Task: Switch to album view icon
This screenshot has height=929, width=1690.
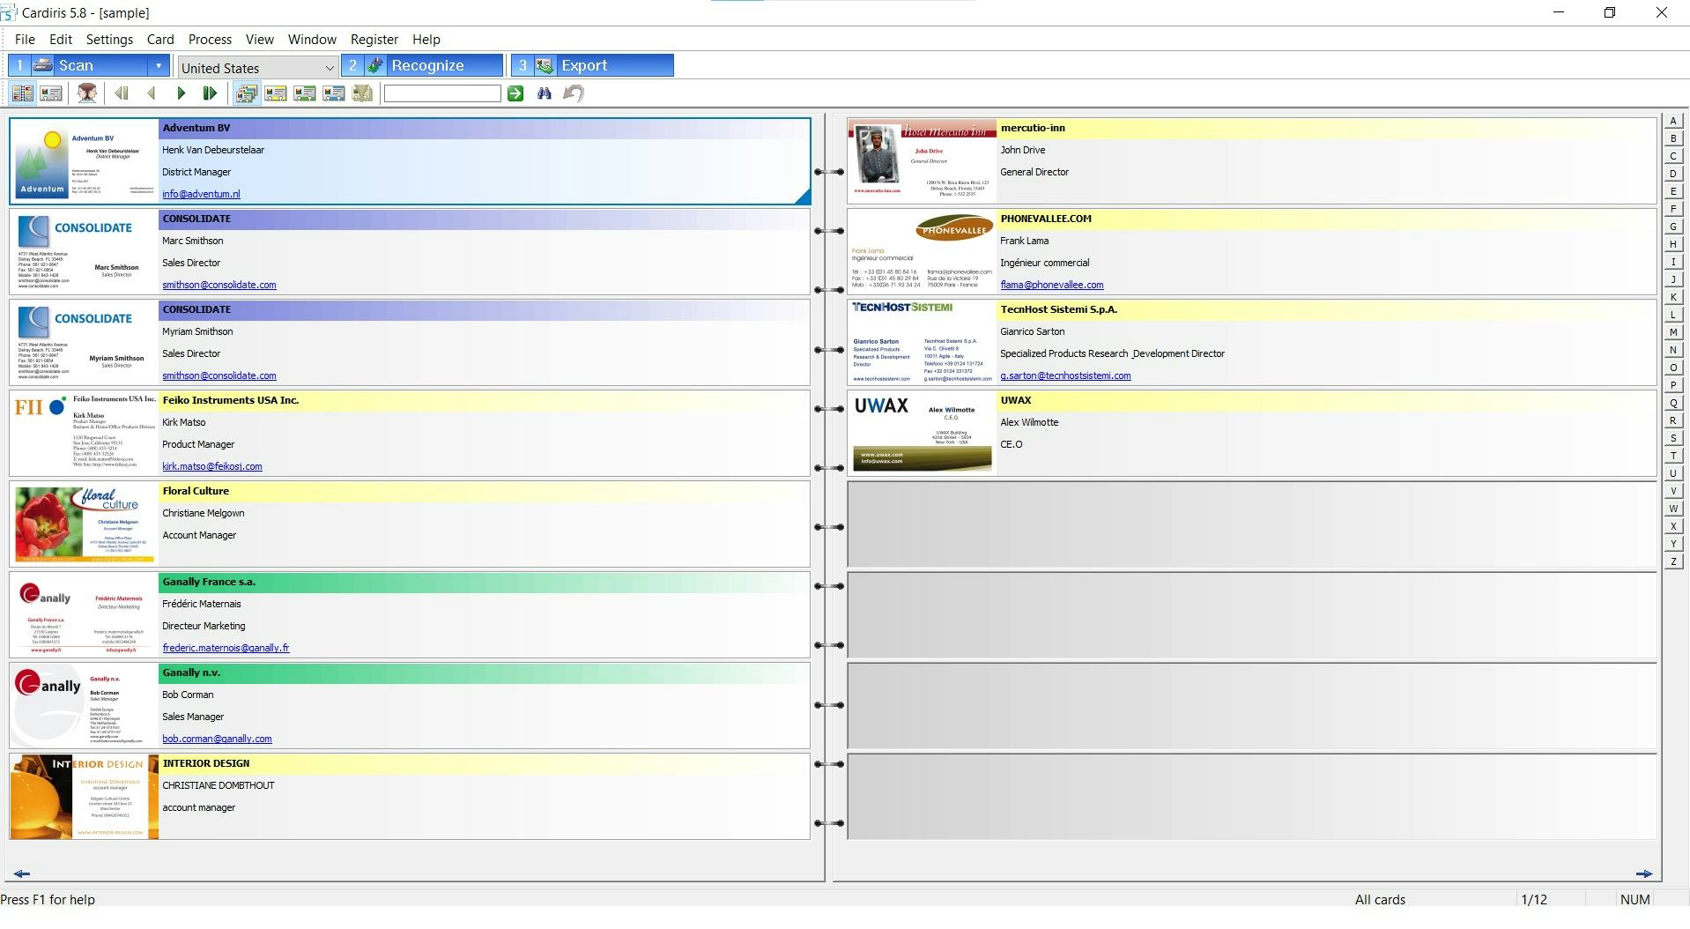Action: 23,93
